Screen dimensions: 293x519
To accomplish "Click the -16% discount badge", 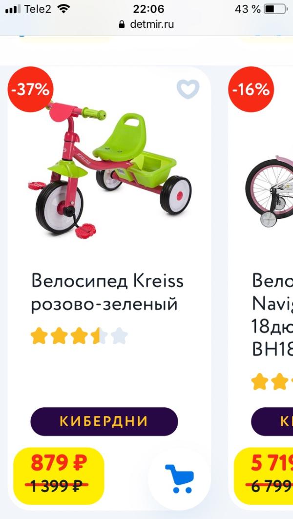I will (251, 89).
